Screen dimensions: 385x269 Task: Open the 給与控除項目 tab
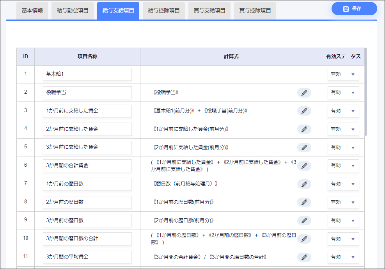[x=164, y=11]
